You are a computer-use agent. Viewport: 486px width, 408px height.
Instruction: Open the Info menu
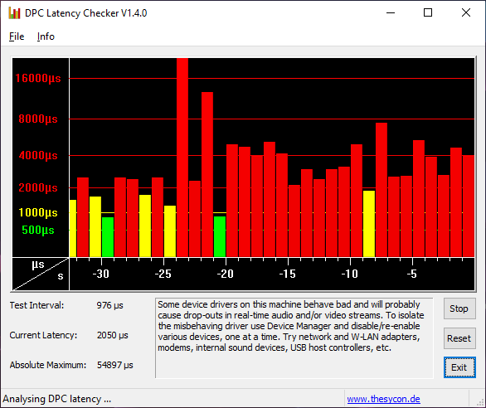coord(46,36)
